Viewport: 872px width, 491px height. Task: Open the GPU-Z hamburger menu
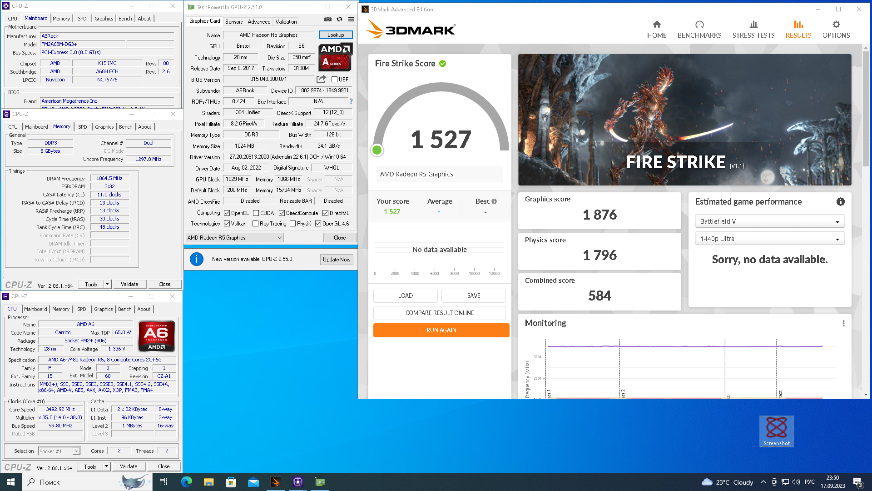click(351, 19)
